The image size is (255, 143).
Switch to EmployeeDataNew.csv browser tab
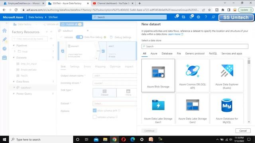tap(24, 3)
